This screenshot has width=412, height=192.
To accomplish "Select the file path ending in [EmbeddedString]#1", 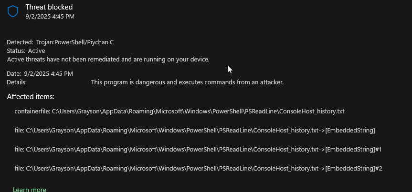I will coord(198,150).
